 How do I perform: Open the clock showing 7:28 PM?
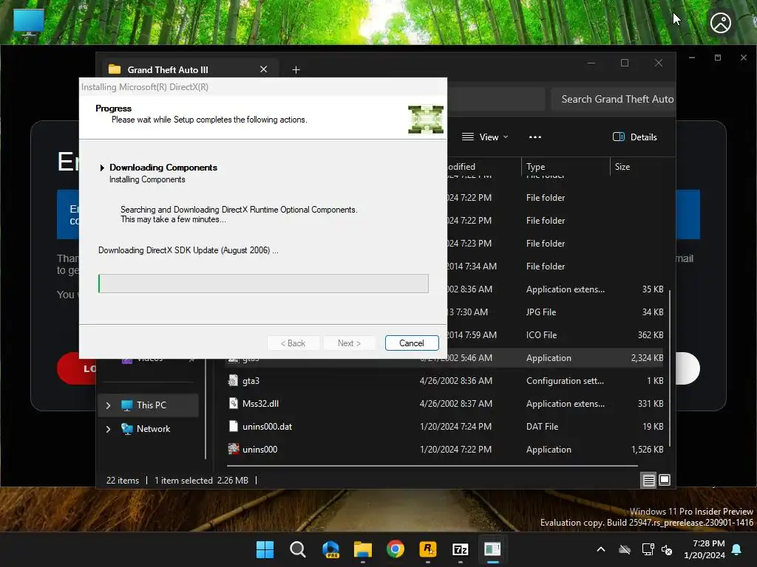[x=705, y=549]
